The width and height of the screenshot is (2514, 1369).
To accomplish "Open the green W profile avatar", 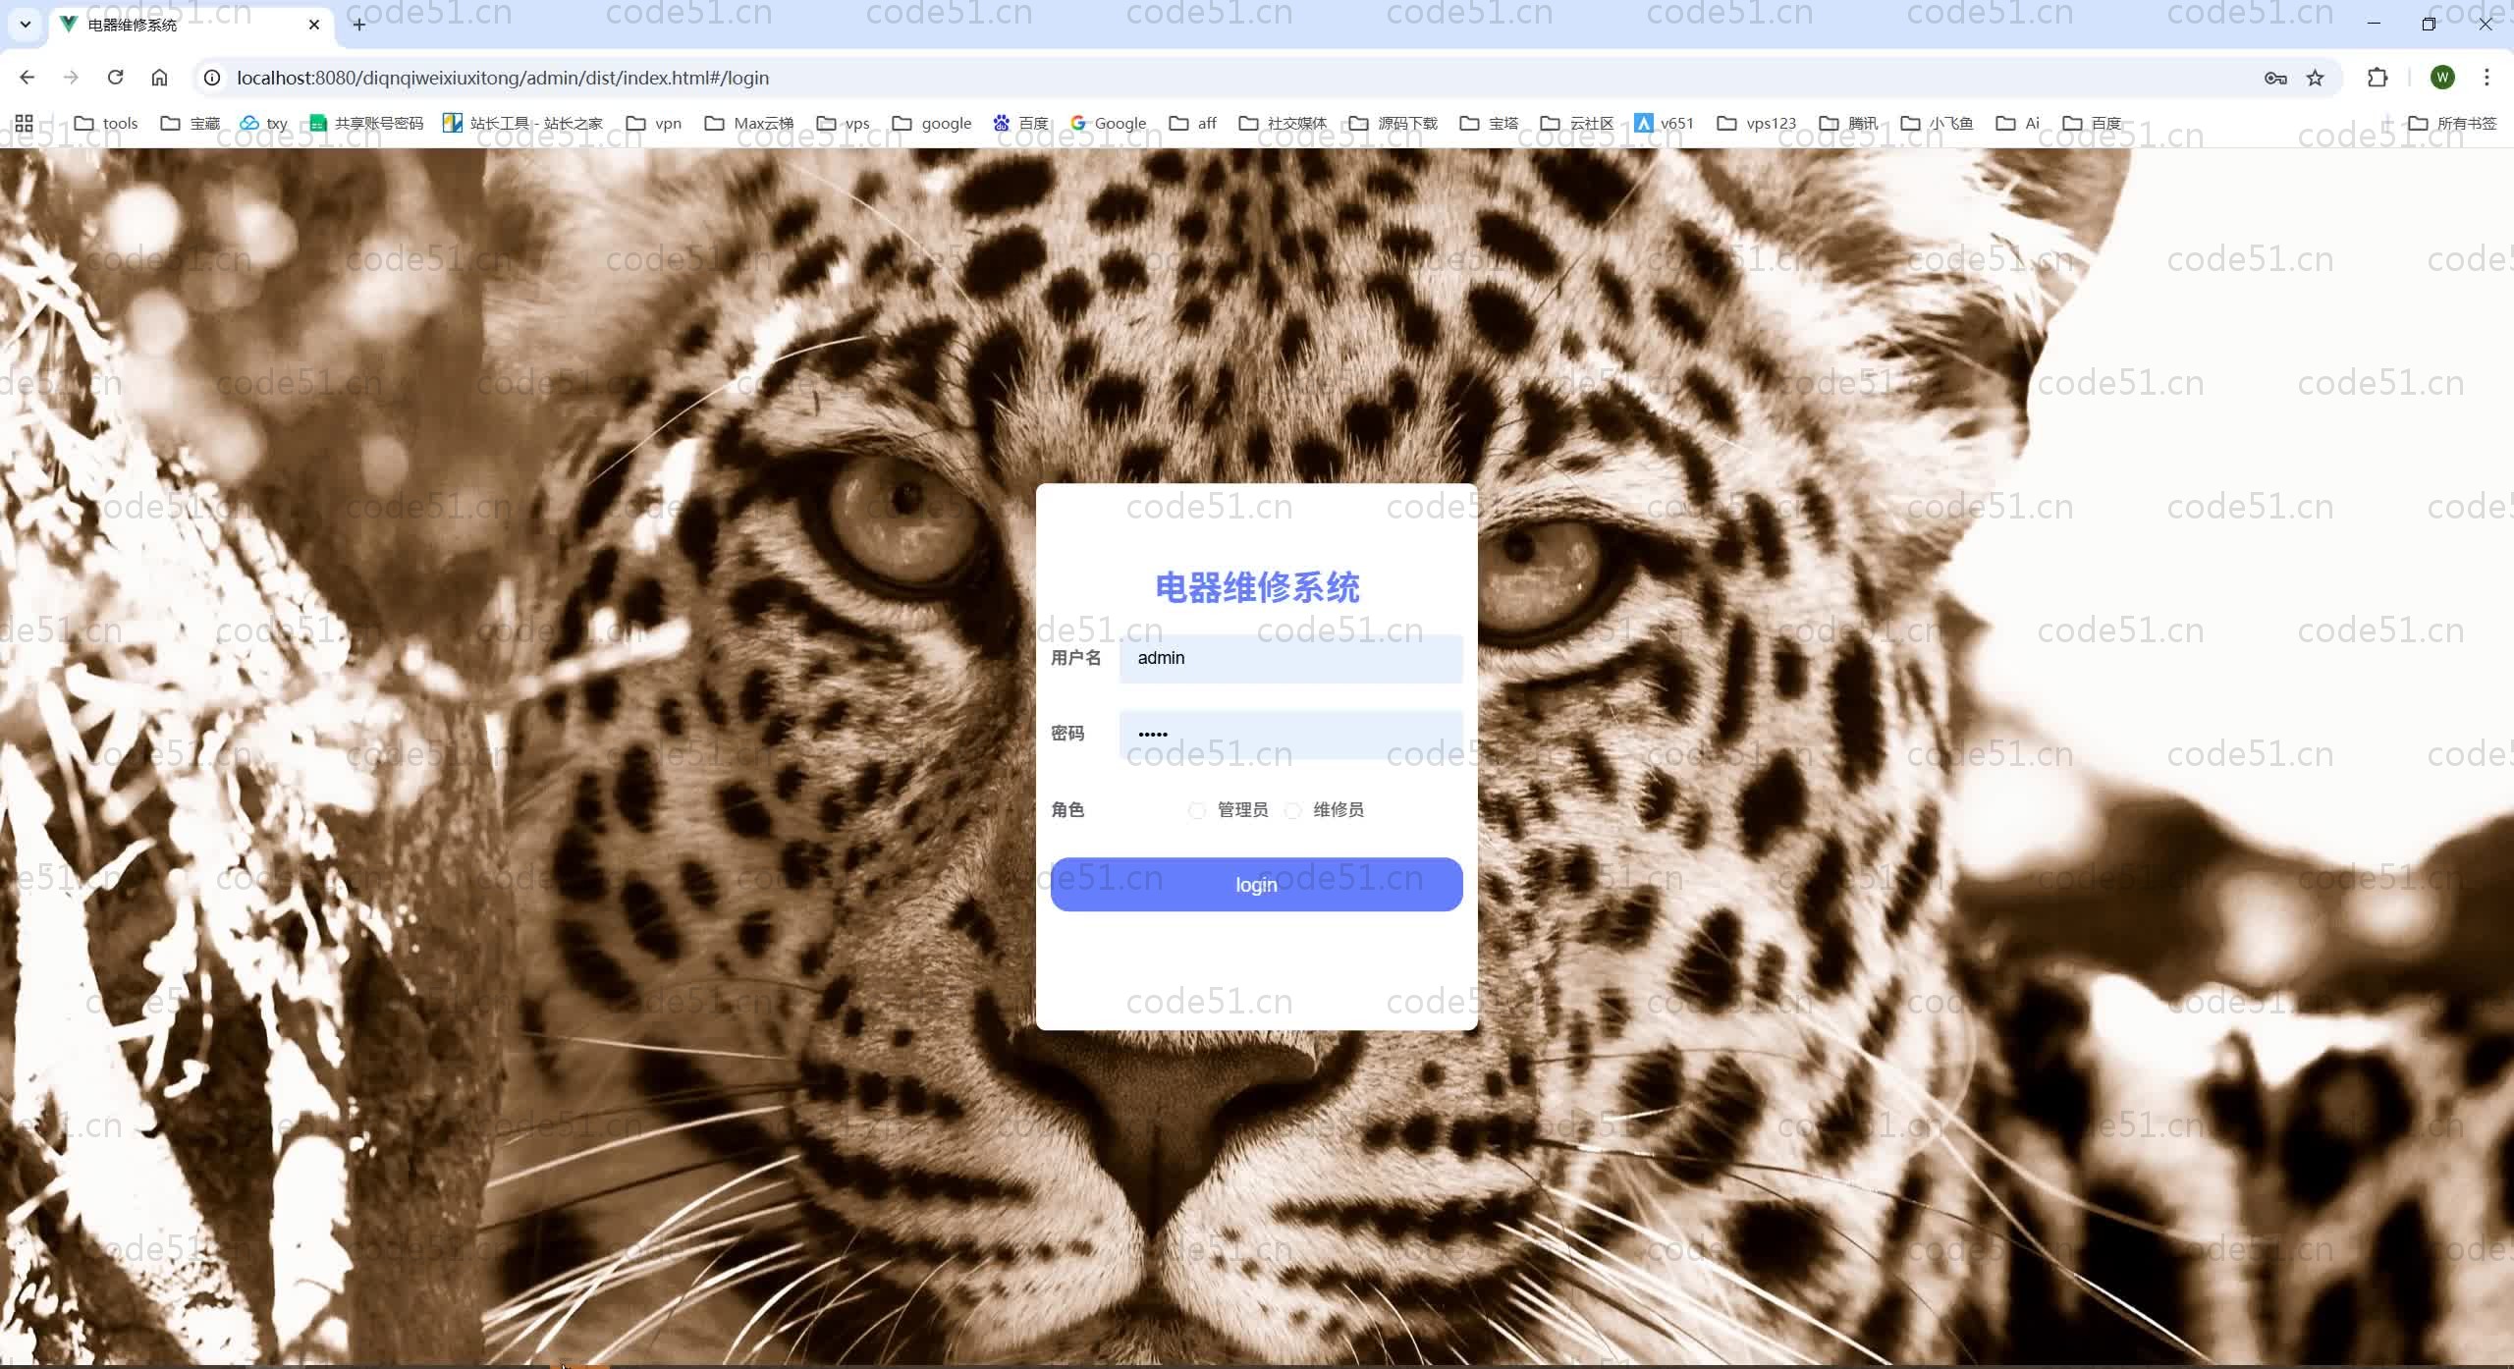I will click(x=2442, y=78).
